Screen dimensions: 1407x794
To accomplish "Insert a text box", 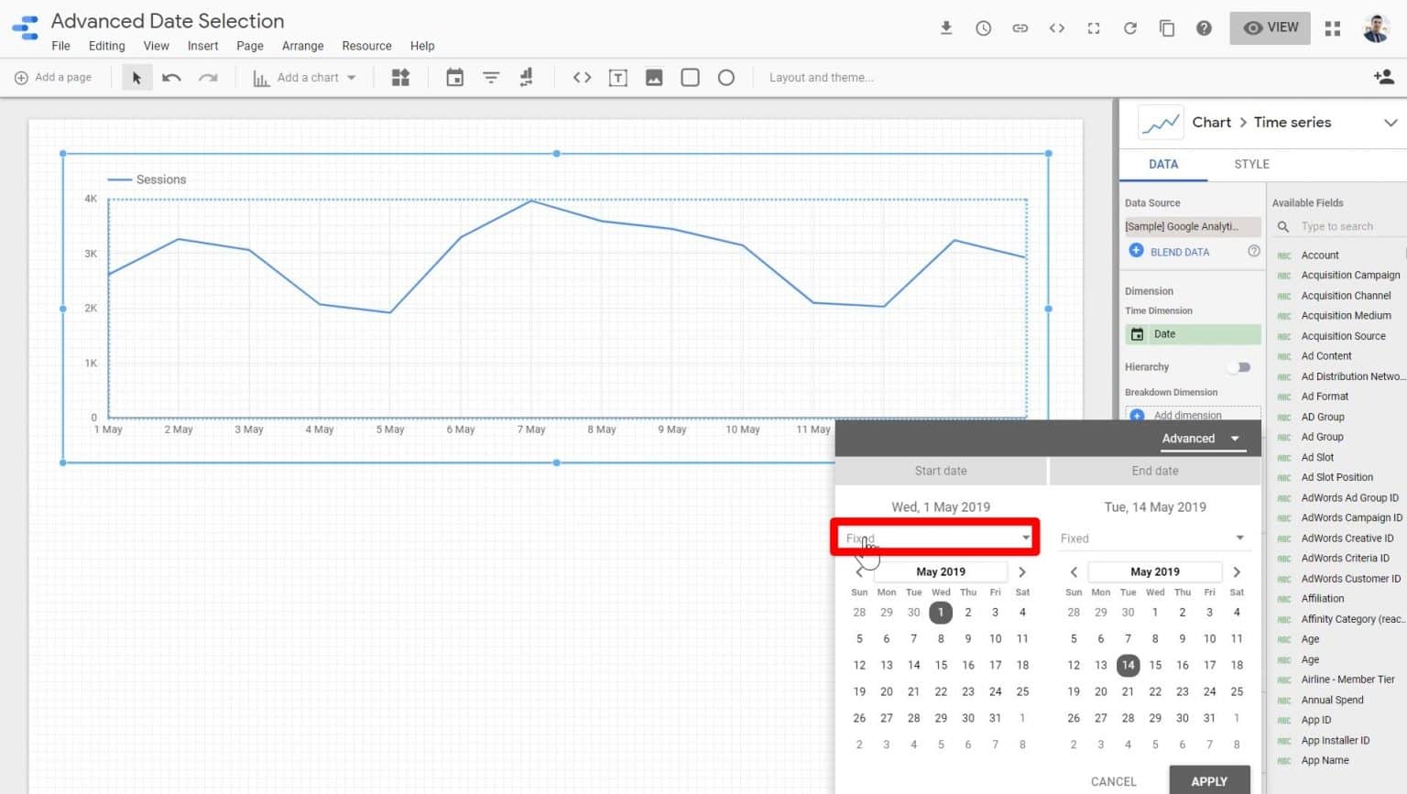I will [x=618, y=77].
